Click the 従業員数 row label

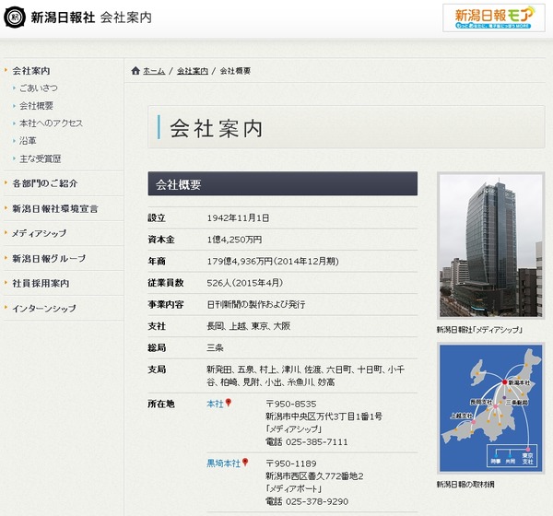coord(166,283)
